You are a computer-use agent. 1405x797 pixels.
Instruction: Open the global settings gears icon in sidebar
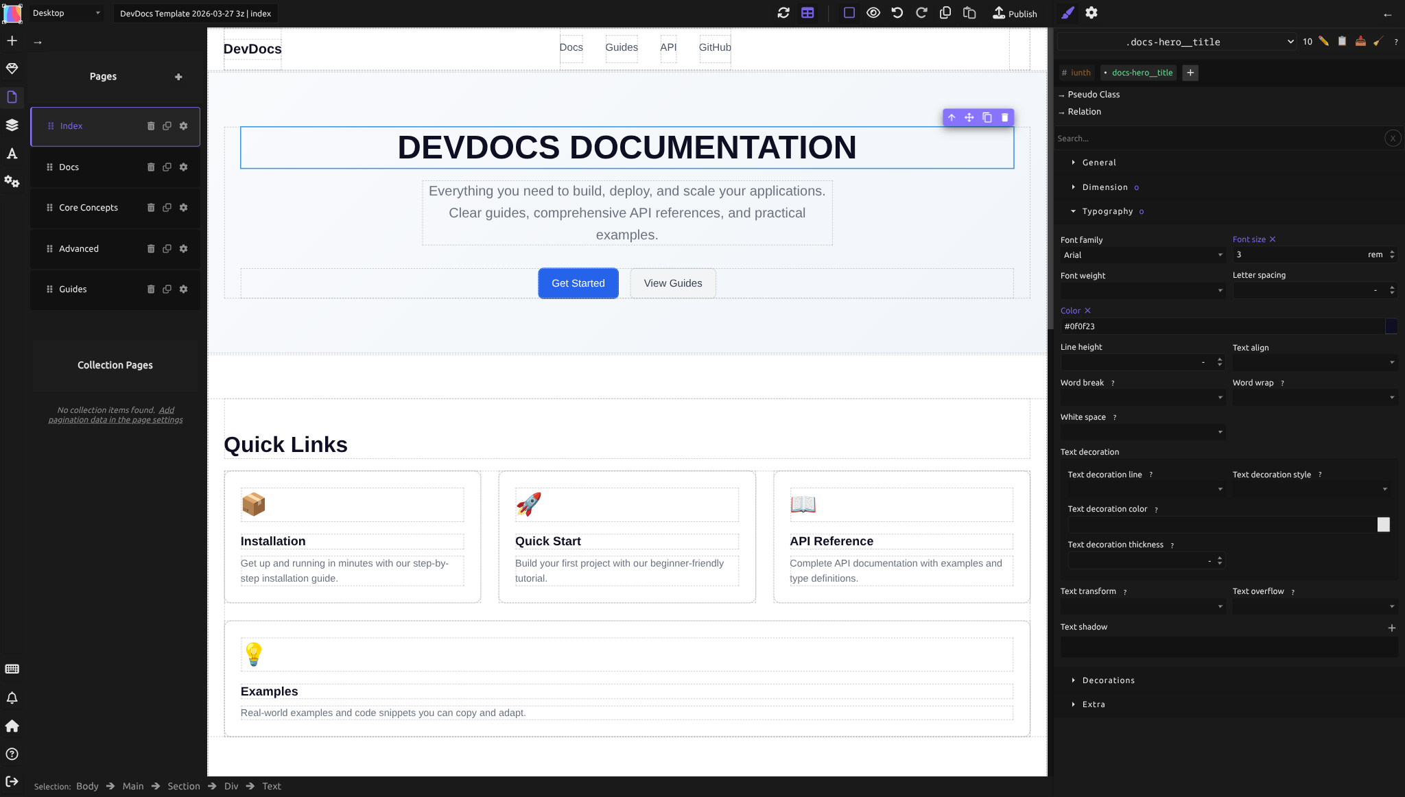12,181
